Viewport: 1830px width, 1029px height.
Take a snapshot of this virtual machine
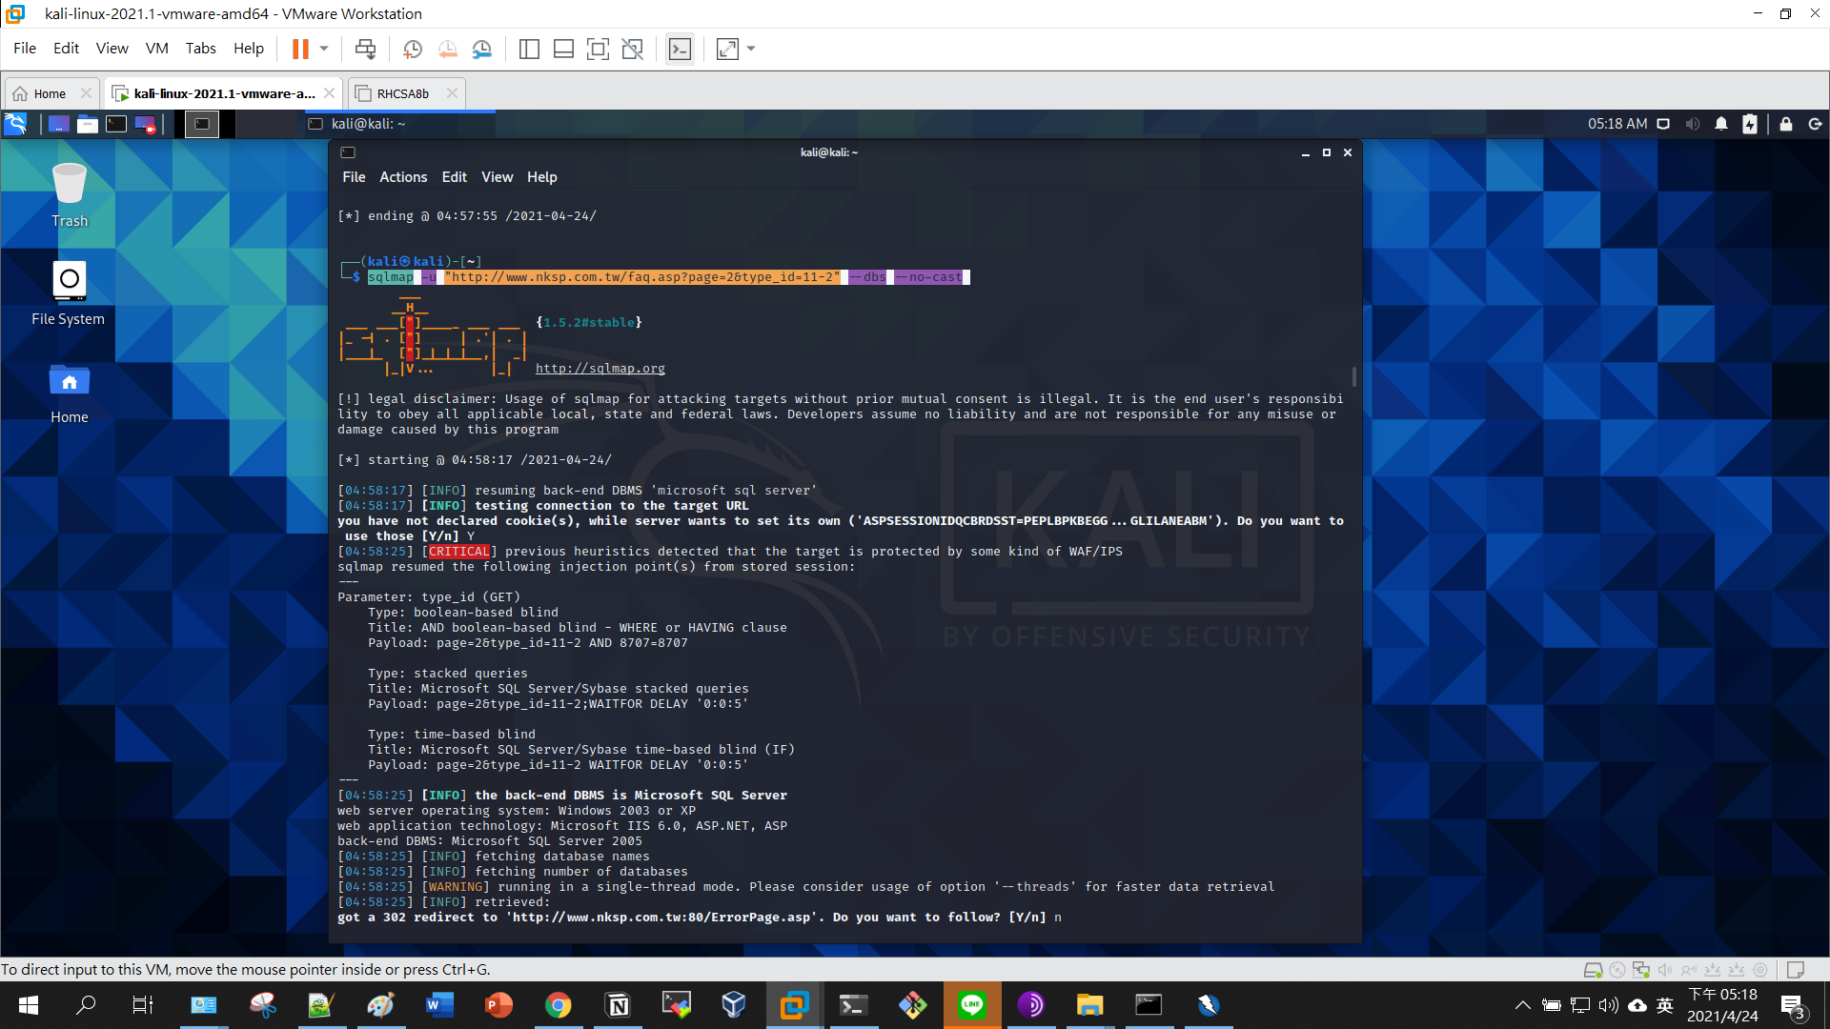[x=413, y=49]
